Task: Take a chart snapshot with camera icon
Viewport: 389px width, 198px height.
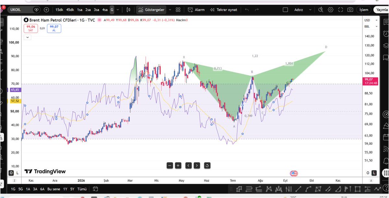Action: (350, 10)
